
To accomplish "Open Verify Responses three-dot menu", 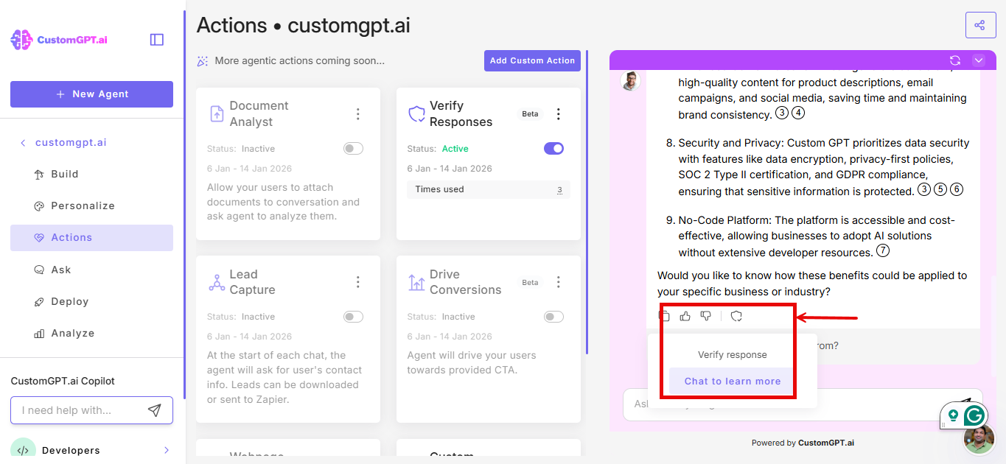I will click(559, 113).
